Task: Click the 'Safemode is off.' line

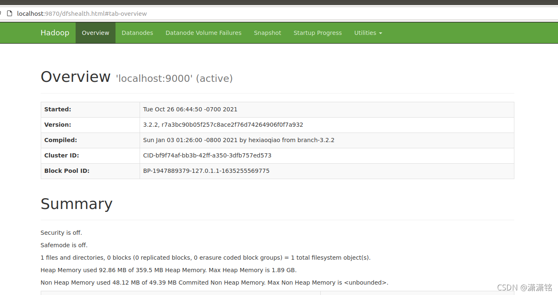Action: pyautogui.click(x=64, y=245)
